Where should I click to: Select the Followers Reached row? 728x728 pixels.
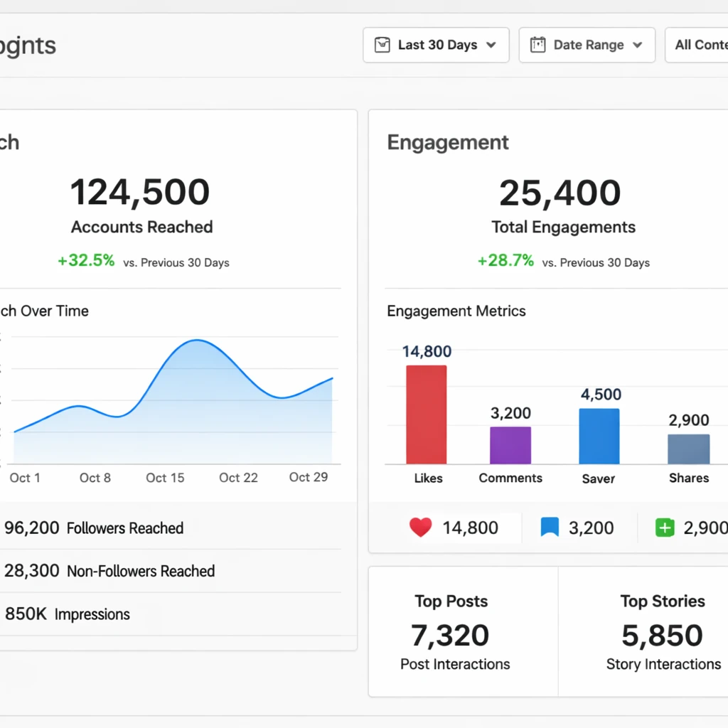coord(171,528)
